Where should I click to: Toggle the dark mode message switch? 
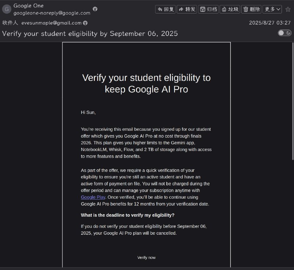point(284,33)
